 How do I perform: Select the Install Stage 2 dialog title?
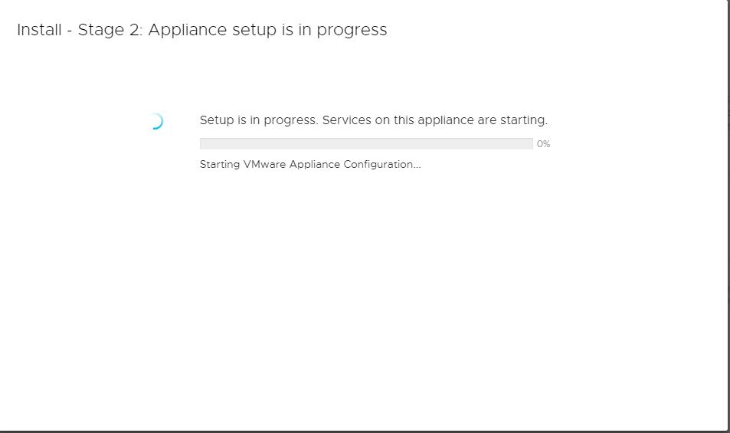click(x=202, y=30)
